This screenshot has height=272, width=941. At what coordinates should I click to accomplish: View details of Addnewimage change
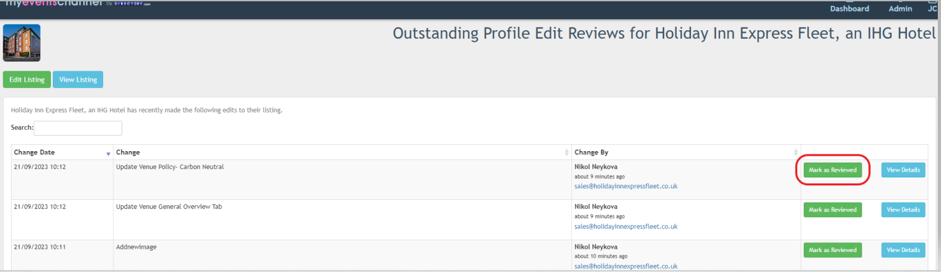tap(903, 250)
